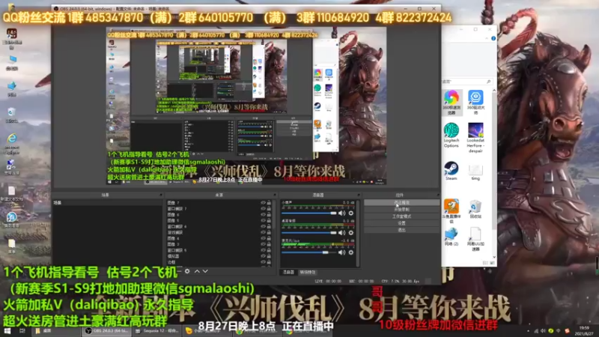Switch to Sequoia 12 taskbar button
The width and height of the screenshot is (599, 337).
coord(157,331)
